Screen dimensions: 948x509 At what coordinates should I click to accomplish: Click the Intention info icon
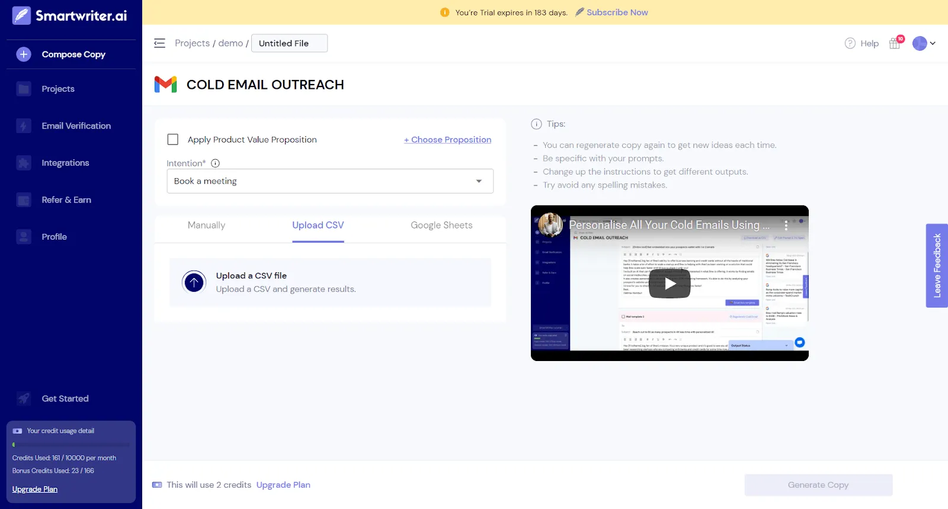pos(216,163)
